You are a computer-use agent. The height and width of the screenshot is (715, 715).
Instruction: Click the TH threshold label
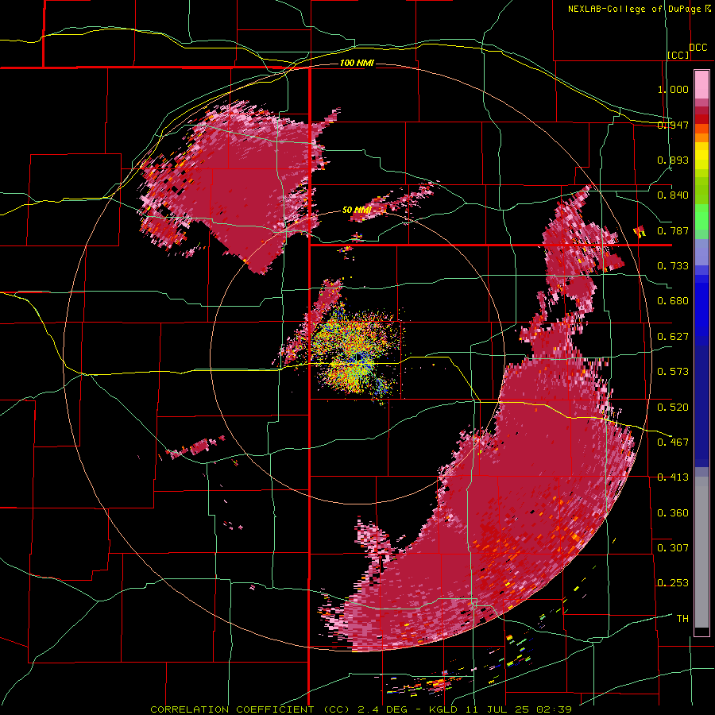[x=682, y=619]
